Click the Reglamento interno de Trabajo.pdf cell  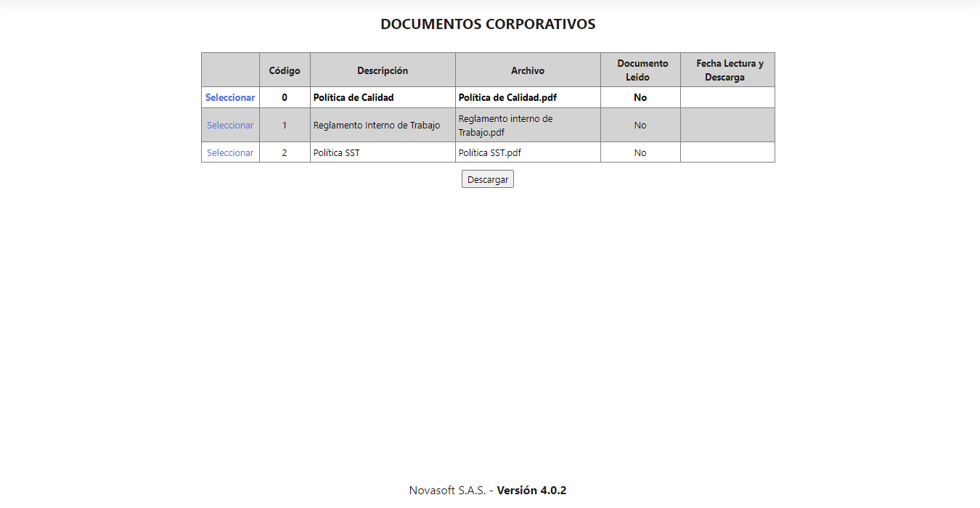point(528,125)
